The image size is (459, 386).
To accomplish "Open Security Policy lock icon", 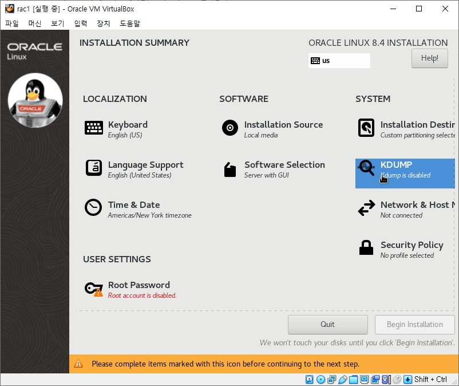I will coord(366,248).
